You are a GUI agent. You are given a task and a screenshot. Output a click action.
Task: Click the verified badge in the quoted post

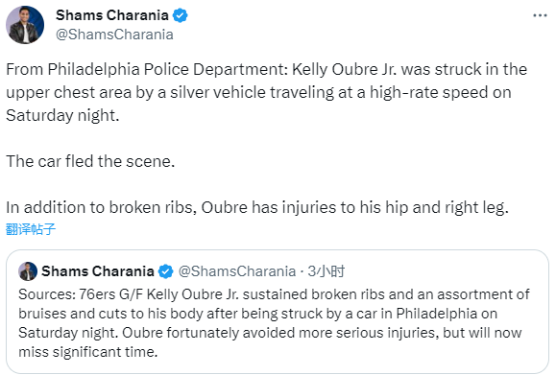(x=165, y=271)
